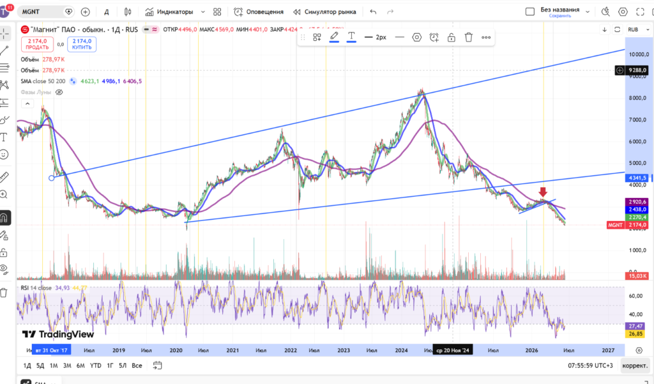Click the ПРОДАТЬ 2174,0 sell button

pos(37,44)
